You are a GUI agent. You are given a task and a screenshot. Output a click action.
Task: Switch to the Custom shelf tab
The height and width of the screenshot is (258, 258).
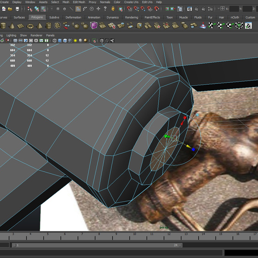pyautogui.click(x=250, y=18)
